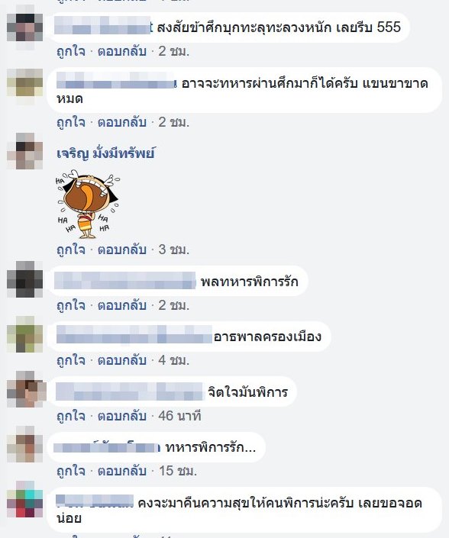Reply to the อาธพาลครองเมือง comment
The image size is (449, 538).
pyautogui.click(x=122, y=360)
